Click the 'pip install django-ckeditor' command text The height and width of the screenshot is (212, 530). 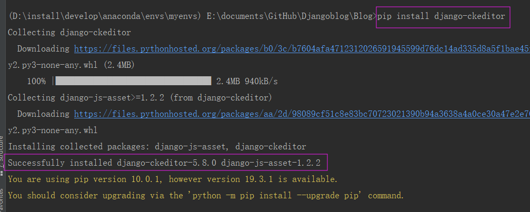pyautogui.click(x=442, y=16)
